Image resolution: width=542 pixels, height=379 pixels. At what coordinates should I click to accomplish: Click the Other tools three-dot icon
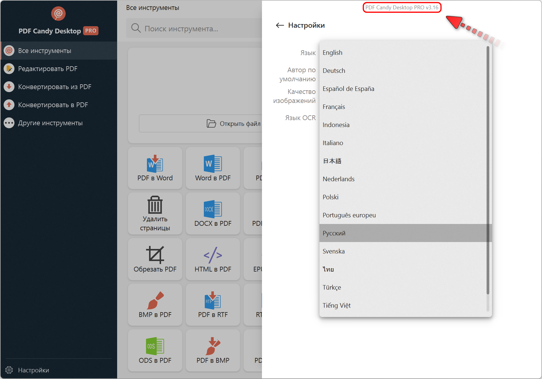coord(9,123)
